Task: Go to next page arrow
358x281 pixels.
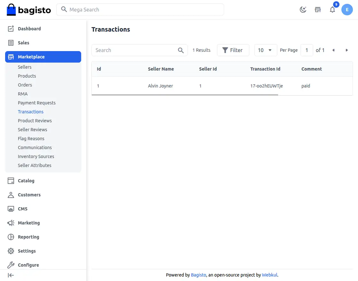Action: [x=347, y=50]
